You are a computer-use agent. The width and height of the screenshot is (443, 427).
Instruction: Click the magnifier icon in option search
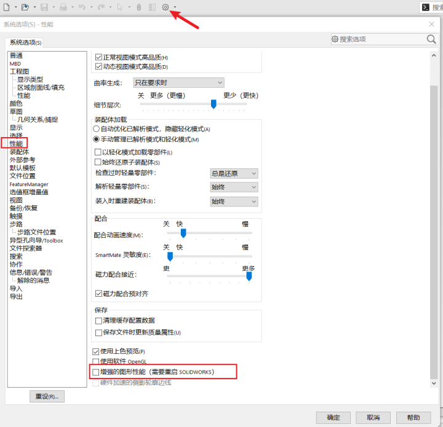[431, 39]
